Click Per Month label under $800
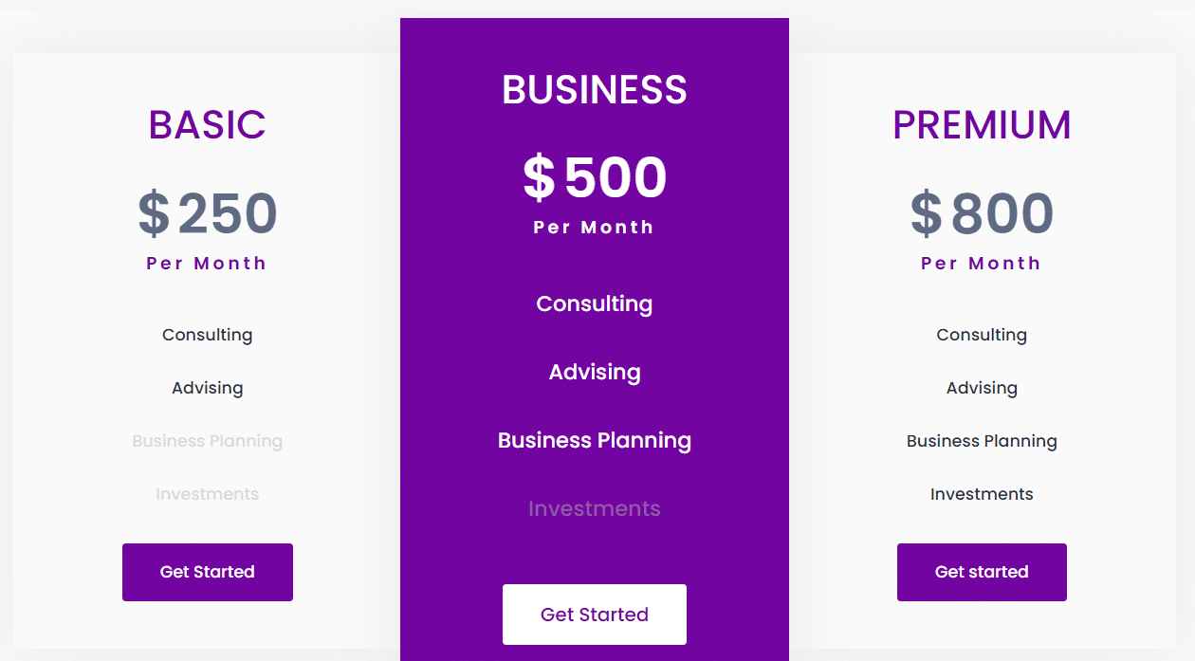This screenshot has width=1195, height=661. coord(982,263)
